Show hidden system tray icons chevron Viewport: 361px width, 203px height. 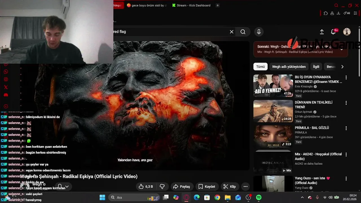point(302,198)
